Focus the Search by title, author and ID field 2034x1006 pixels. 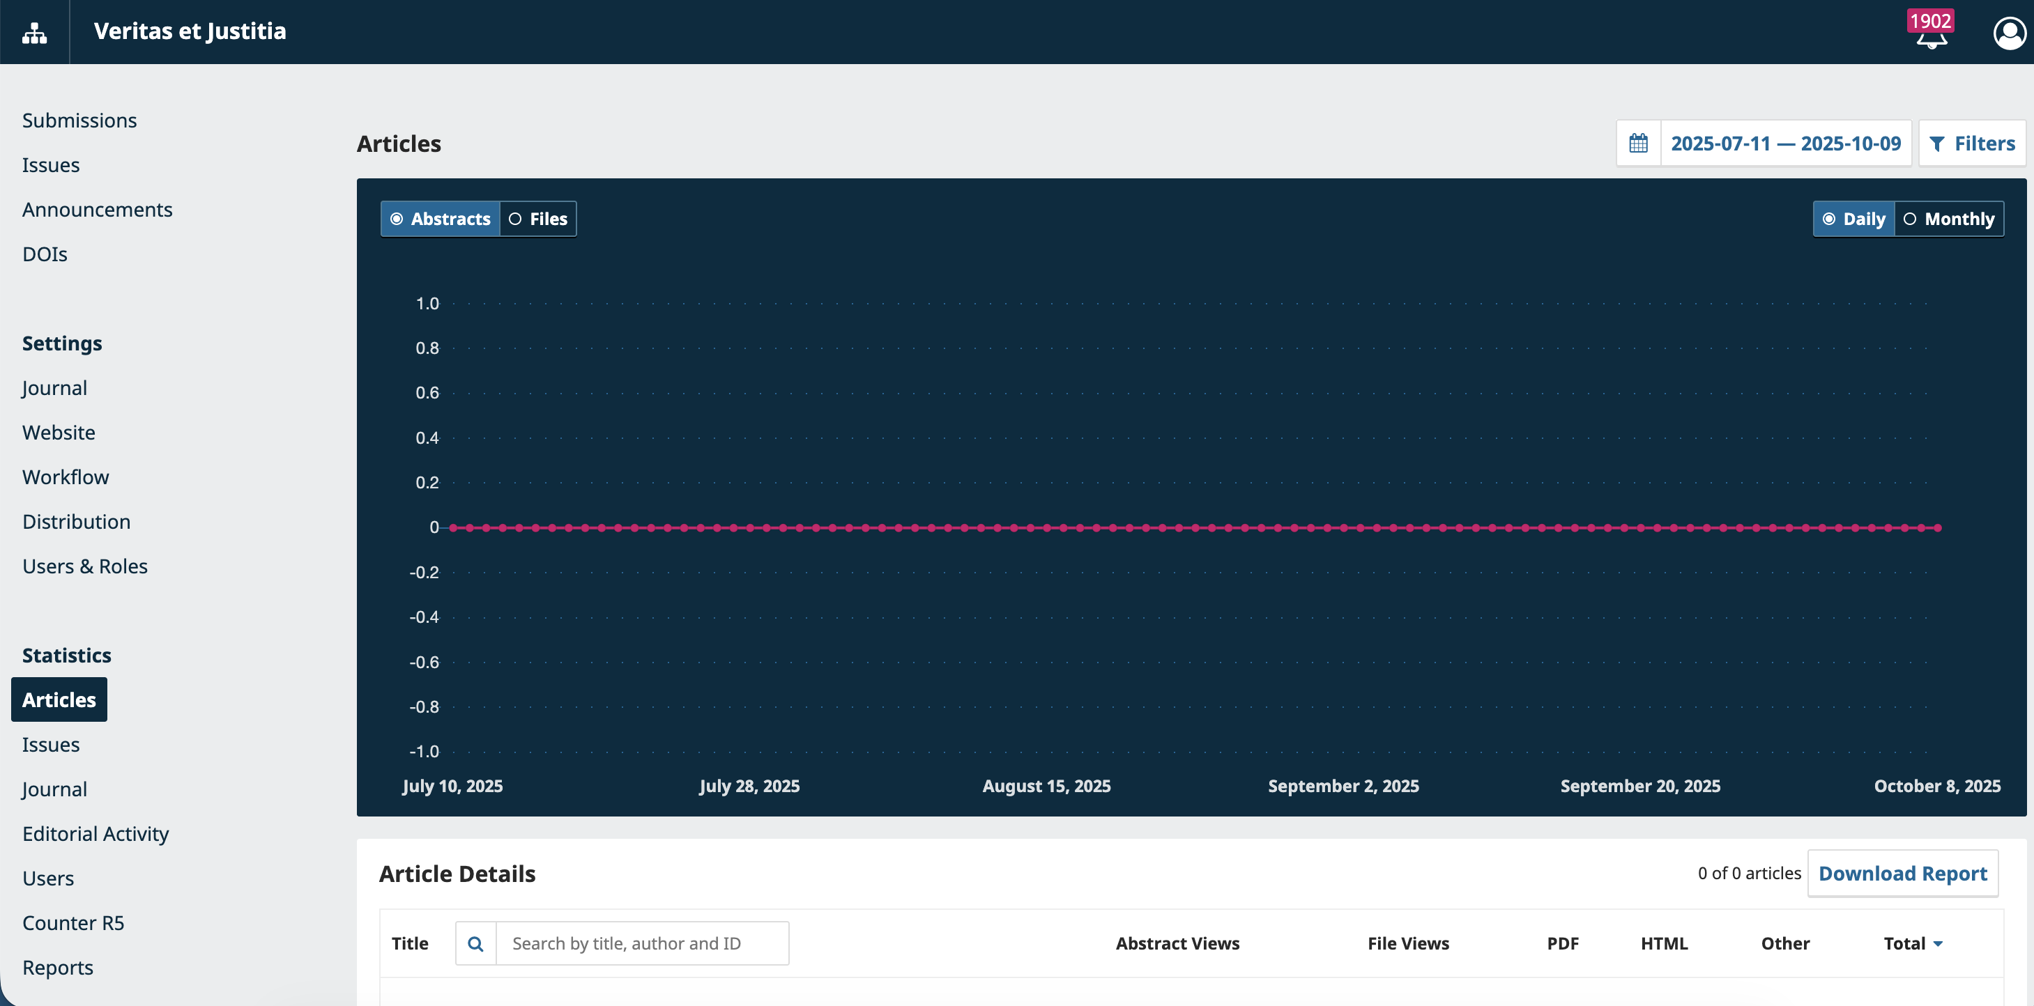[641, 944]
